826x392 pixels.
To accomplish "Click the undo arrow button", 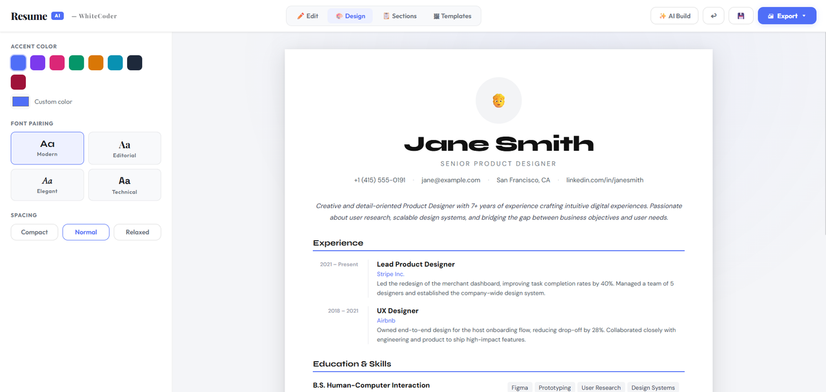I will pos(713,16).
